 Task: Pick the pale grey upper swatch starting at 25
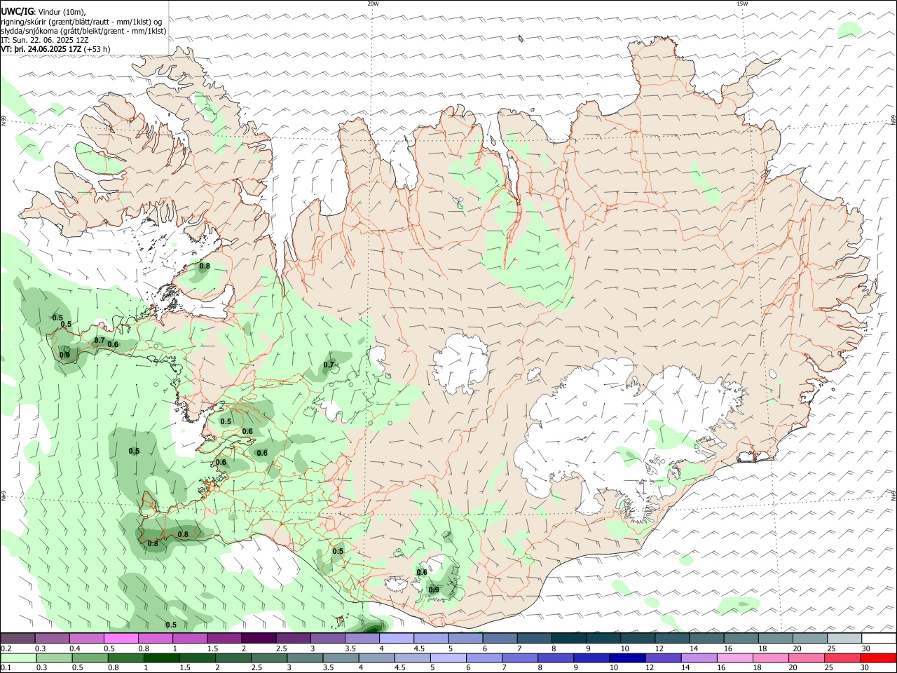[845, 639]
